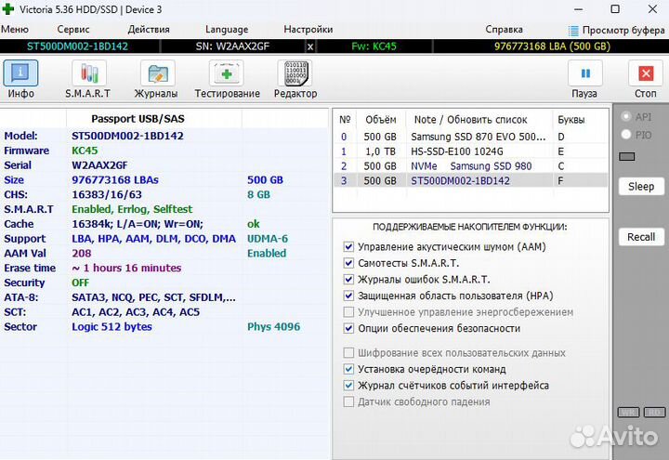Click 976773168 LBA (500 GB) in status bar

[552, 46]
